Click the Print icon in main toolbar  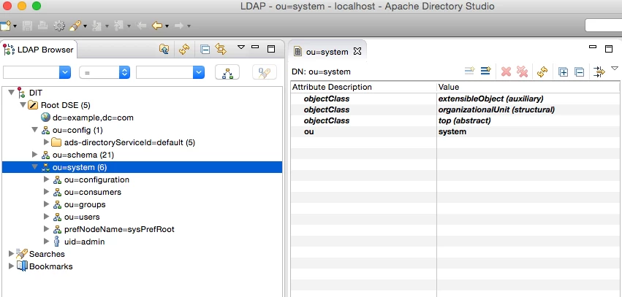[x=43, y=26]
